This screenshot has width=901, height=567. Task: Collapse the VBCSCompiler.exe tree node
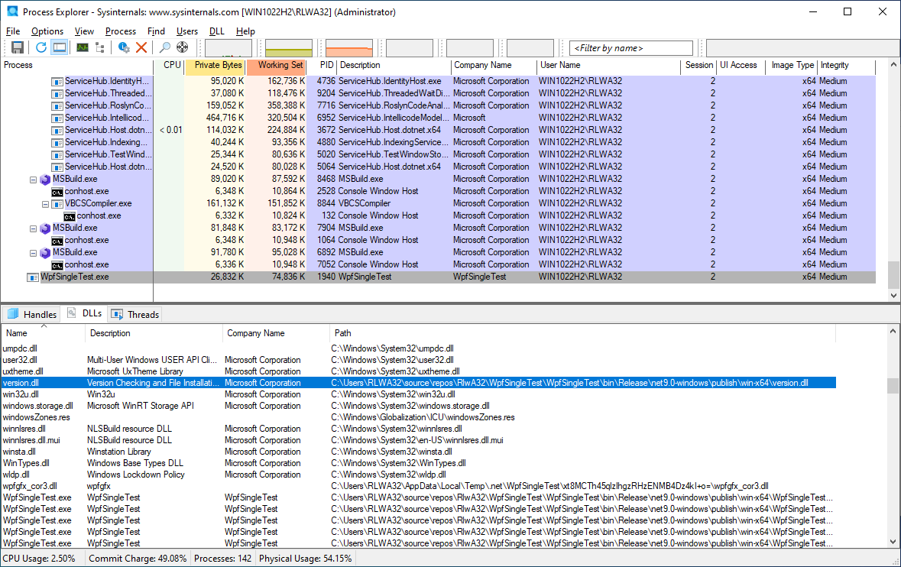pos(45,204)
